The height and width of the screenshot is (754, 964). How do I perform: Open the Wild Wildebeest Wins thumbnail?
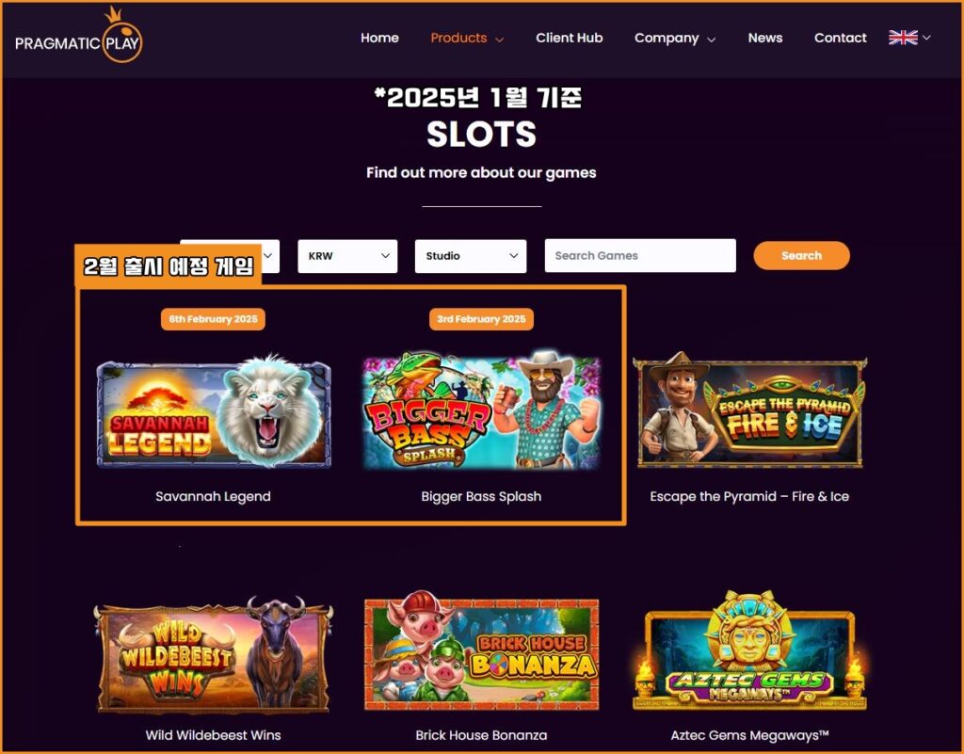214,654
